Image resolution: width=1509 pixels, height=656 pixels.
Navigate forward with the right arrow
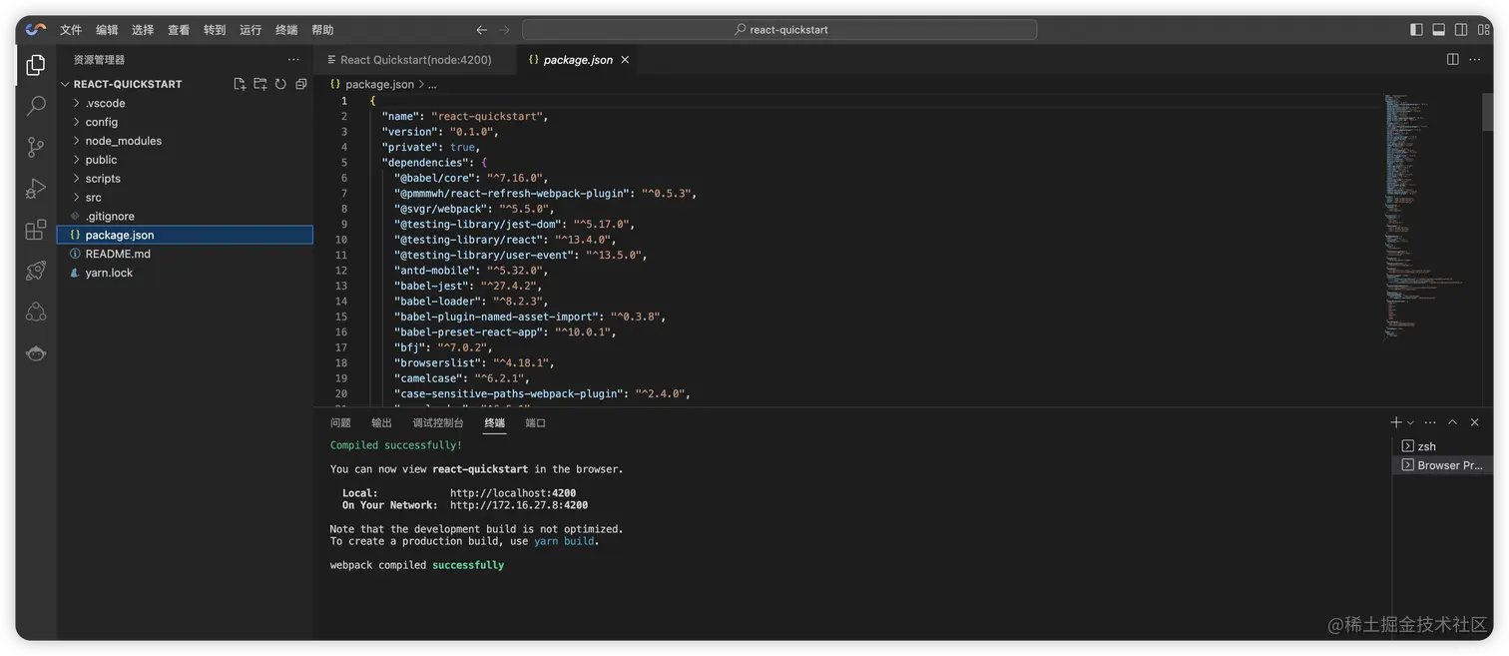[x=505, y=30]
